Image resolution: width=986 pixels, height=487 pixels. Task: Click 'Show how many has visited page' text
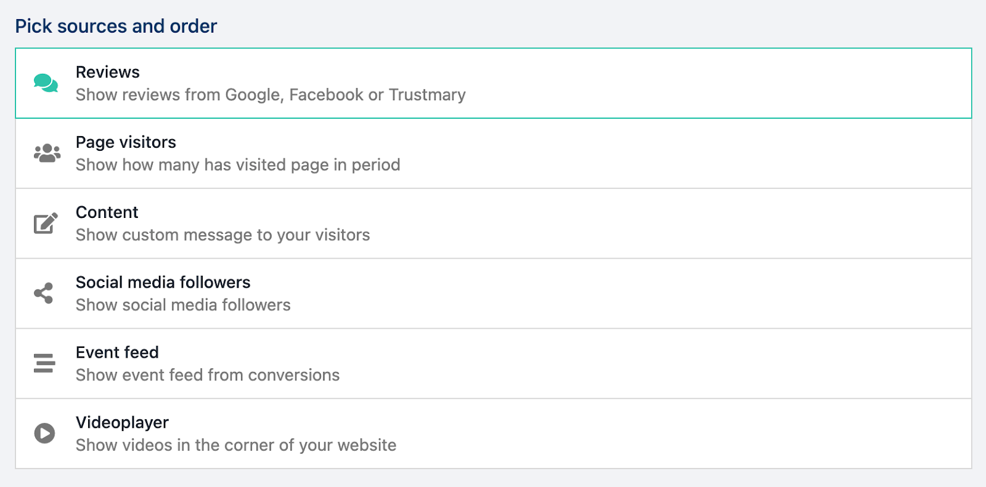(x=238, y=165)
